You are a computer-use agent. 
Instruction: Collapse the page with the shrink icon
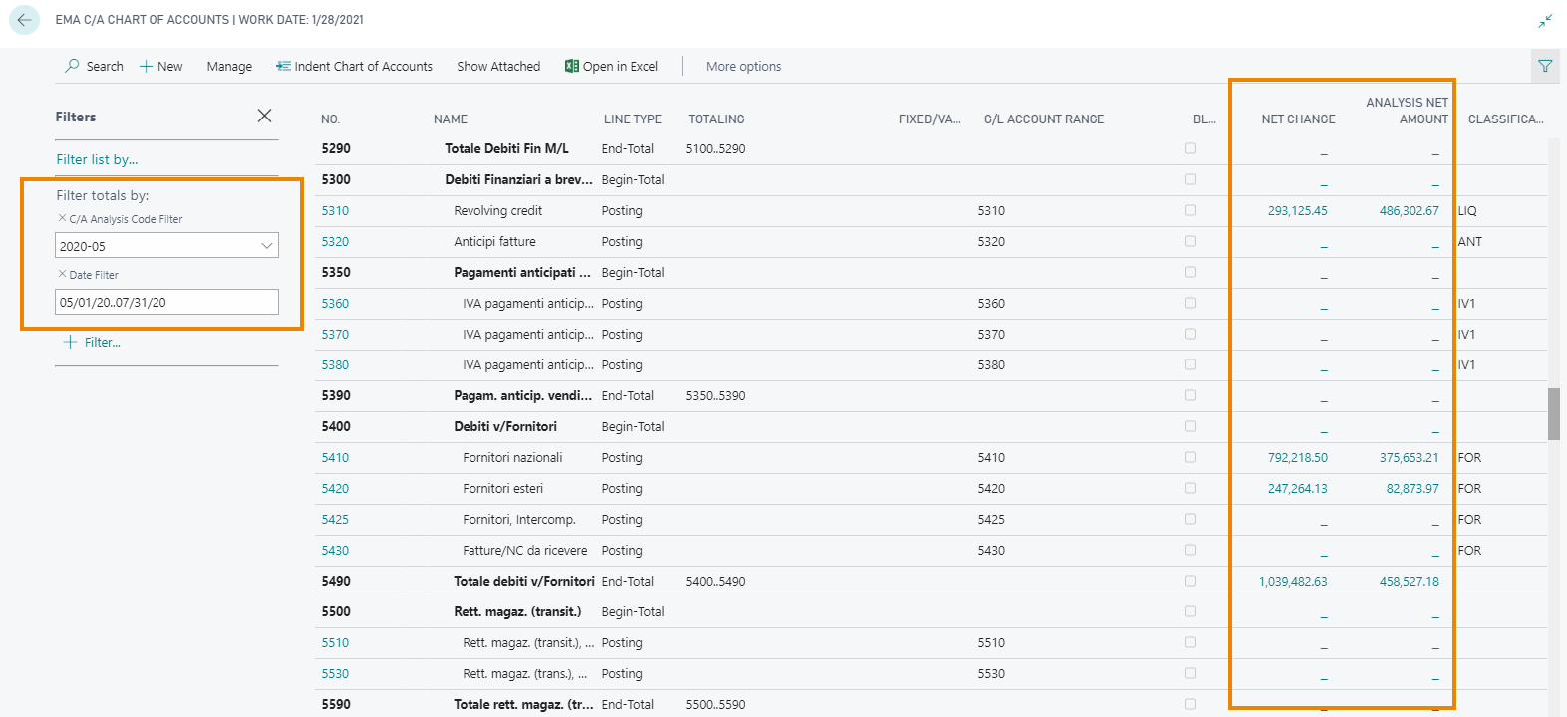tap(1545, 20)
